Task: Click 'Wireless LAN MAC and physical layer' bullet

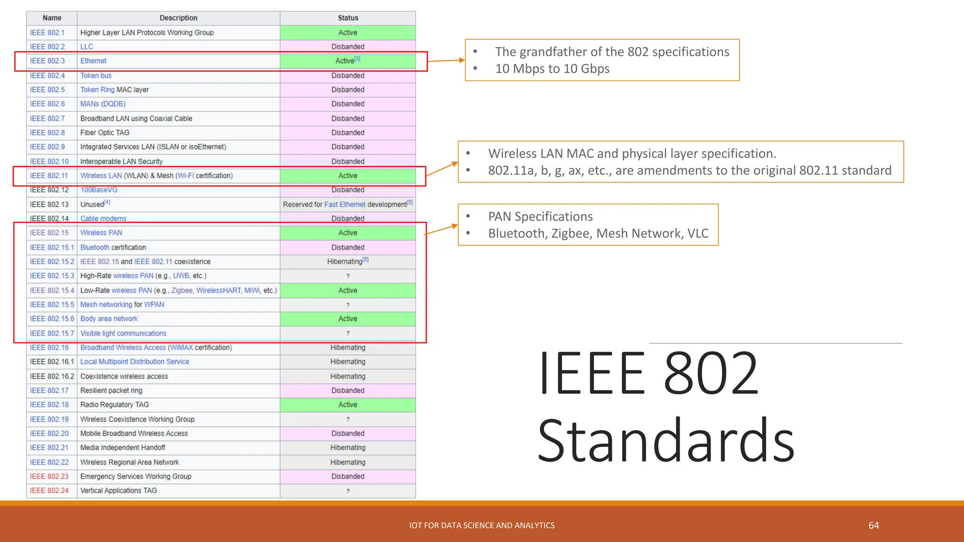Action: tap(632, 153)
